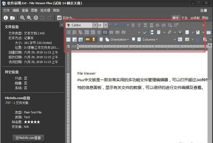Screen dimensions: 213x143
Task: Open the Calibri font name dropdown
Action: 95,25
